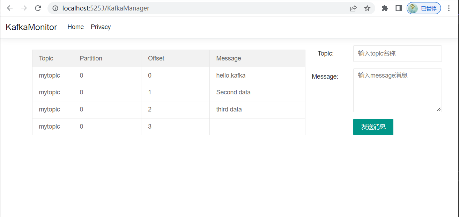Viewport: 459px width, 217px height.
Task: Select the 'Second data' message cell
Action: [257, 93]
